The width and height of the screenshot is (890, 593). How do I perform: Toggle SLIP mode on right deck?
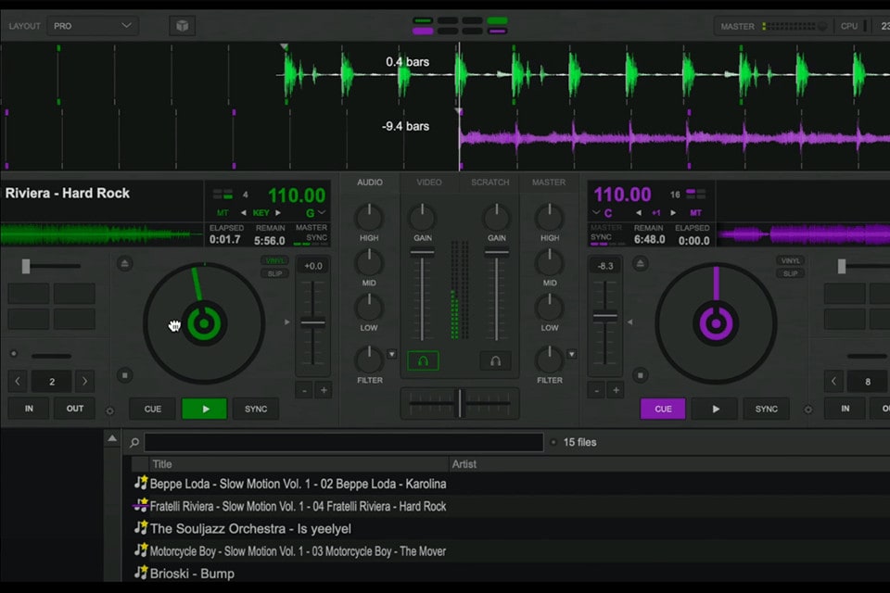(x=790, y=273)
